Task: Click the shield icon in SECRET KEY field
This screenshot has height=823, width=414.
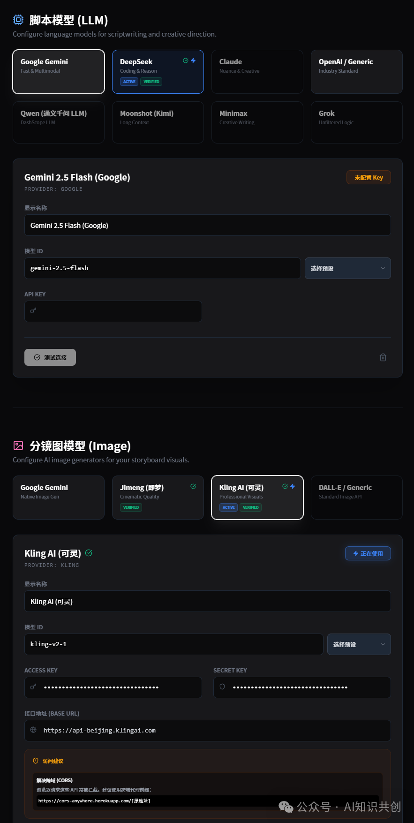Action: 222,687
